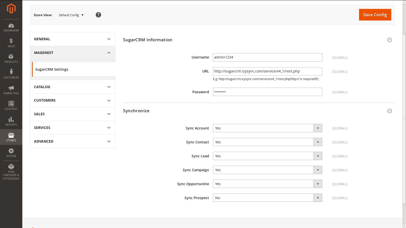
Task: Click the example URL hint text
Action: pyautogui.click(x=266, y=79)
